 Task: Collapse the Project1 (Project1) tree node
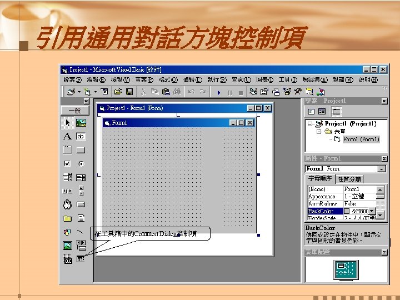click(x=309, y=124)
